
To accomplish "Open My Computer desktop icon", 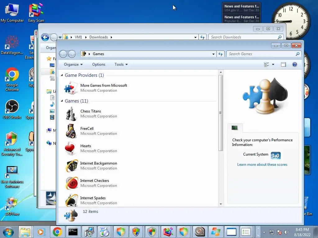I will pyautogui.click(x=12, y=12).
